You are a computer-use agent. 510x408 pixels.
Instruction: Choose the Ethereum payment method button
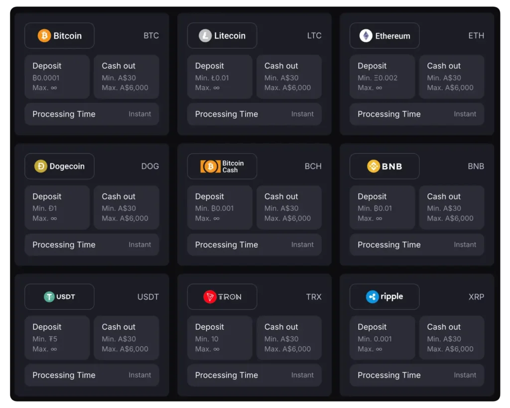(x=384, y=36)
